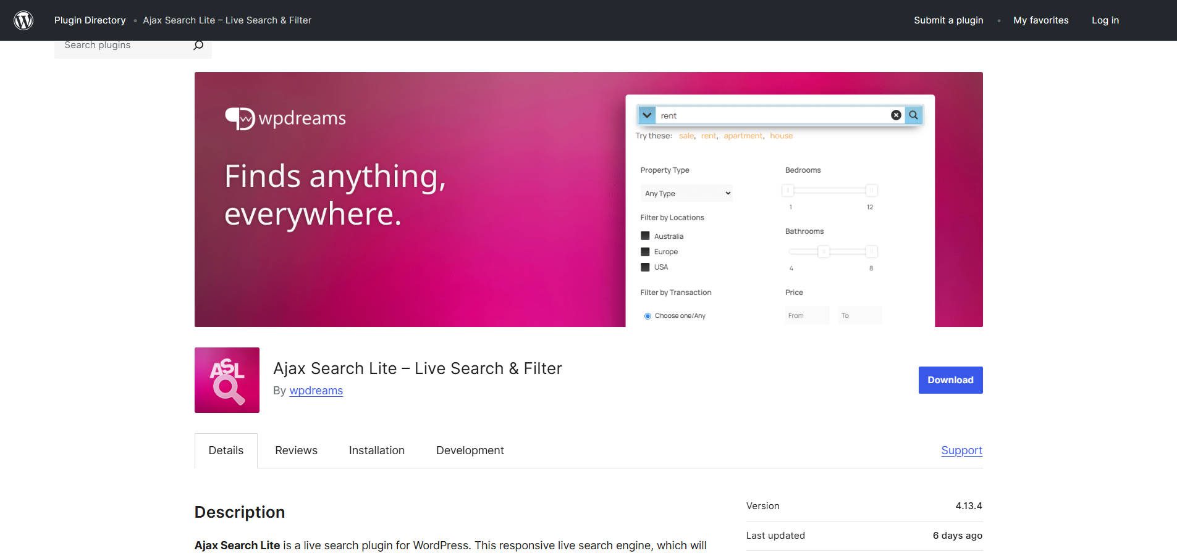Image resolution: width=1177 pixels, height=556 pixels.
Task: Click the Download button
Action: 950,380
